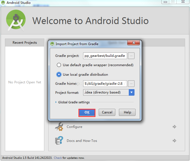The height and width of the screenshot is (161, 190).
Task: Click the Android Studio title bar icon
Action: coord(3,3)
